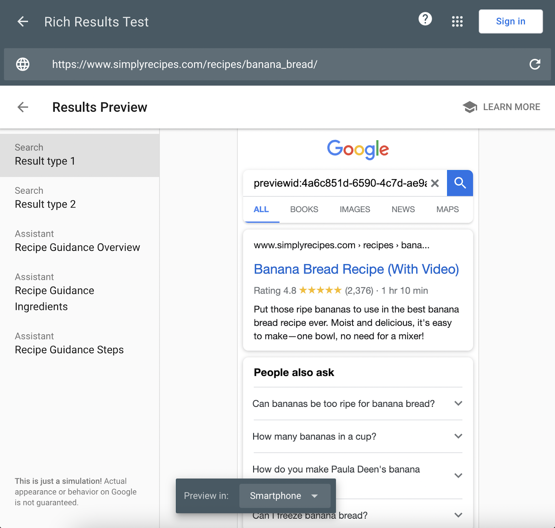Expand the Paula Deen's banana question

[358, 476]
